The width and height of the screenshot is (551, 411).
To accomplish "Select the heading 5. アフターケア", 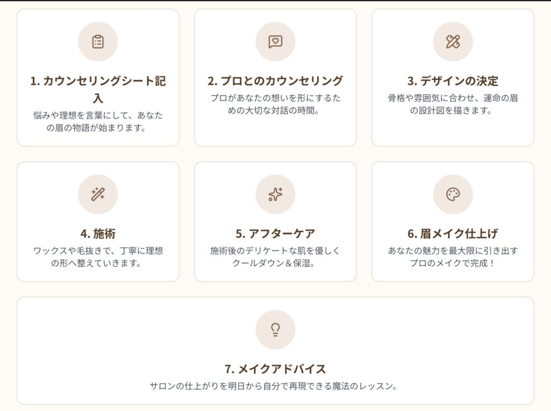I will pos(275,233).
